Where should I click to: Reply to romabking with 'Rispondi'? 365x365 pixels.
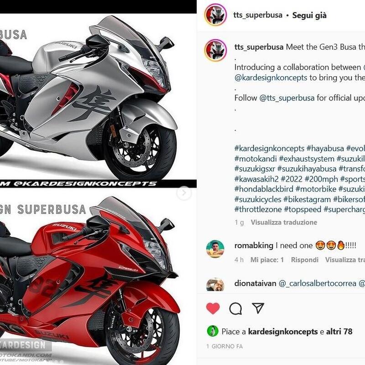click(x=304, y=260)
